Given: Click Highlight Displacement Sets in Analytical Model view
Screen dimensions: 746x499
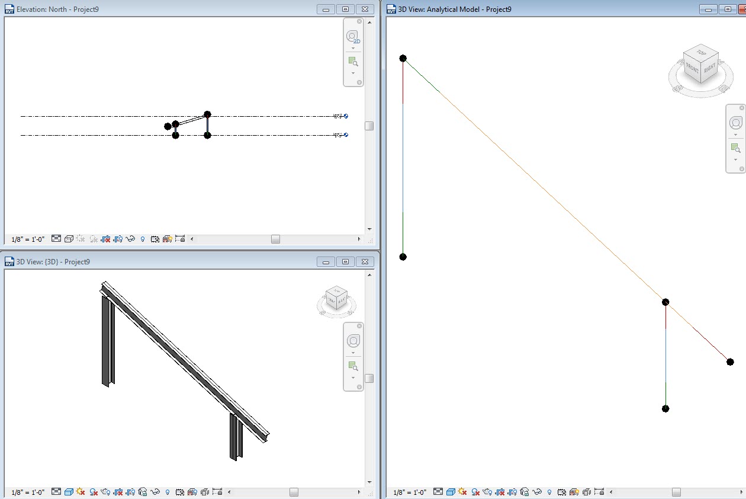Looking at the screenshot, I should 586,492.
